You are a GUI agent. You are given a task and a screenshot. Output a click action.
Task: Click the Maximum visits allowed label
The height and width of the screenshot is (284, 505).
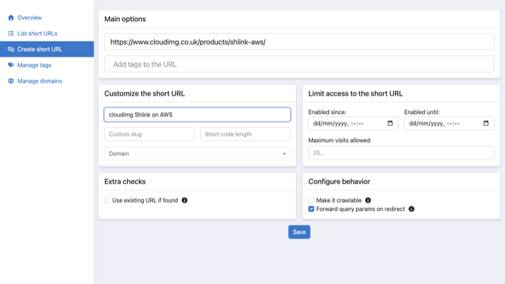(x=340, y=140)
